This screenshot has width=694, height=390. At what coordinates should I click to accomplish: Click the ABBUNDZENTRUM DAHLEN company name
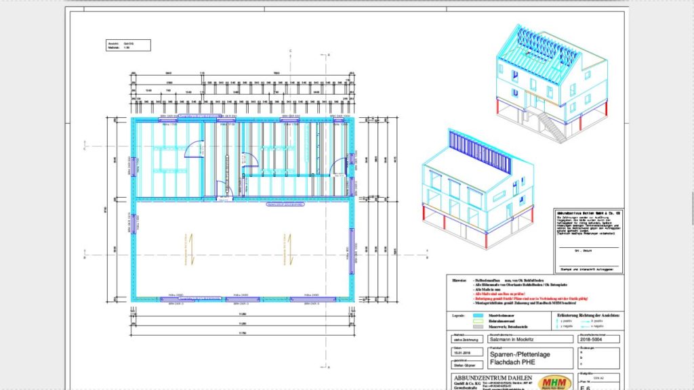[x=492, y=377]
